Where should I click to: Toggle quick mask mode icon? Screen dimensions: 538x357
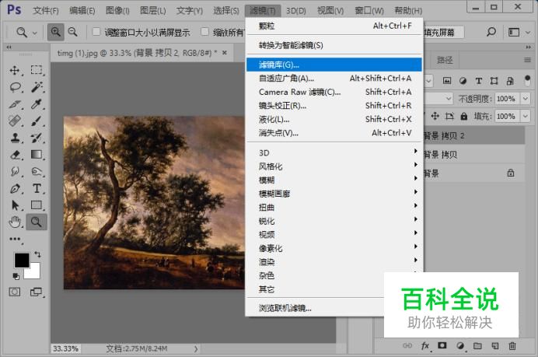coord(15,292)
